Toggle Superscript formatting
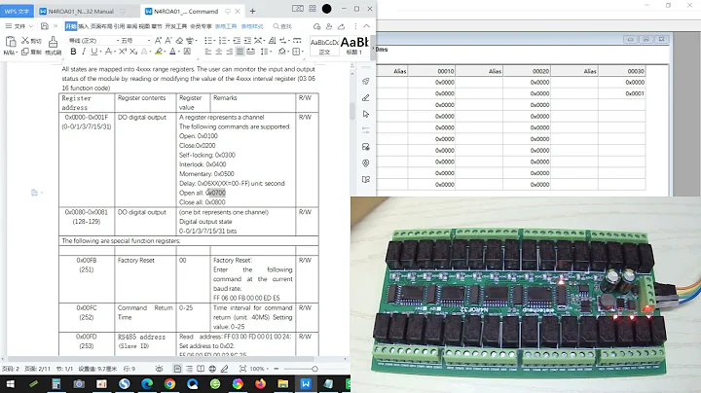 [123, 52]
